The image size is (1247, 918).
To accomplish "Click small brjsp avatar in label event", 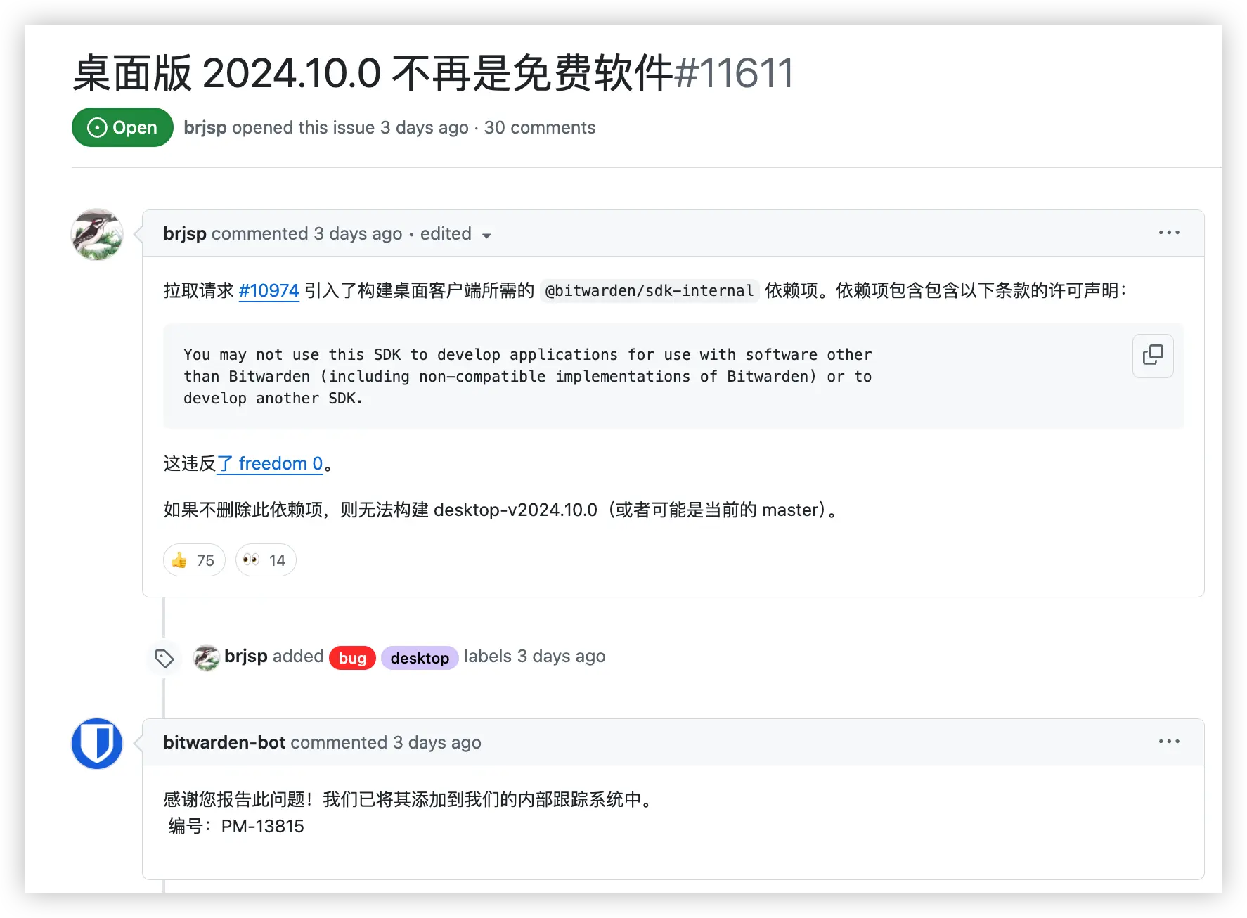I will coord(206,657).
